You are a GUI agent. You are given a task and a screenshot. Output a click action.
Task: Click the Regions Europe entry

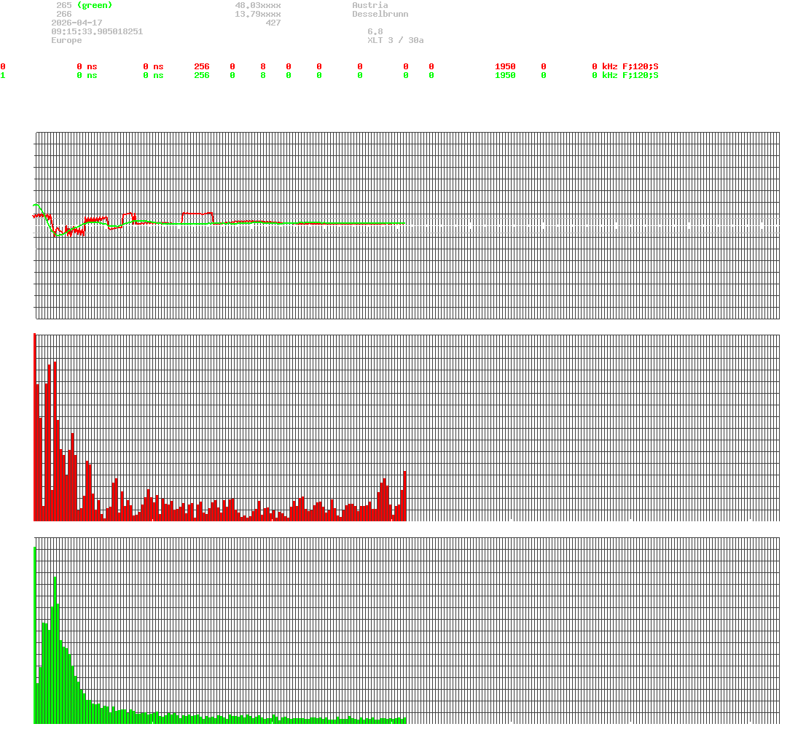click(x=66, y=40)
